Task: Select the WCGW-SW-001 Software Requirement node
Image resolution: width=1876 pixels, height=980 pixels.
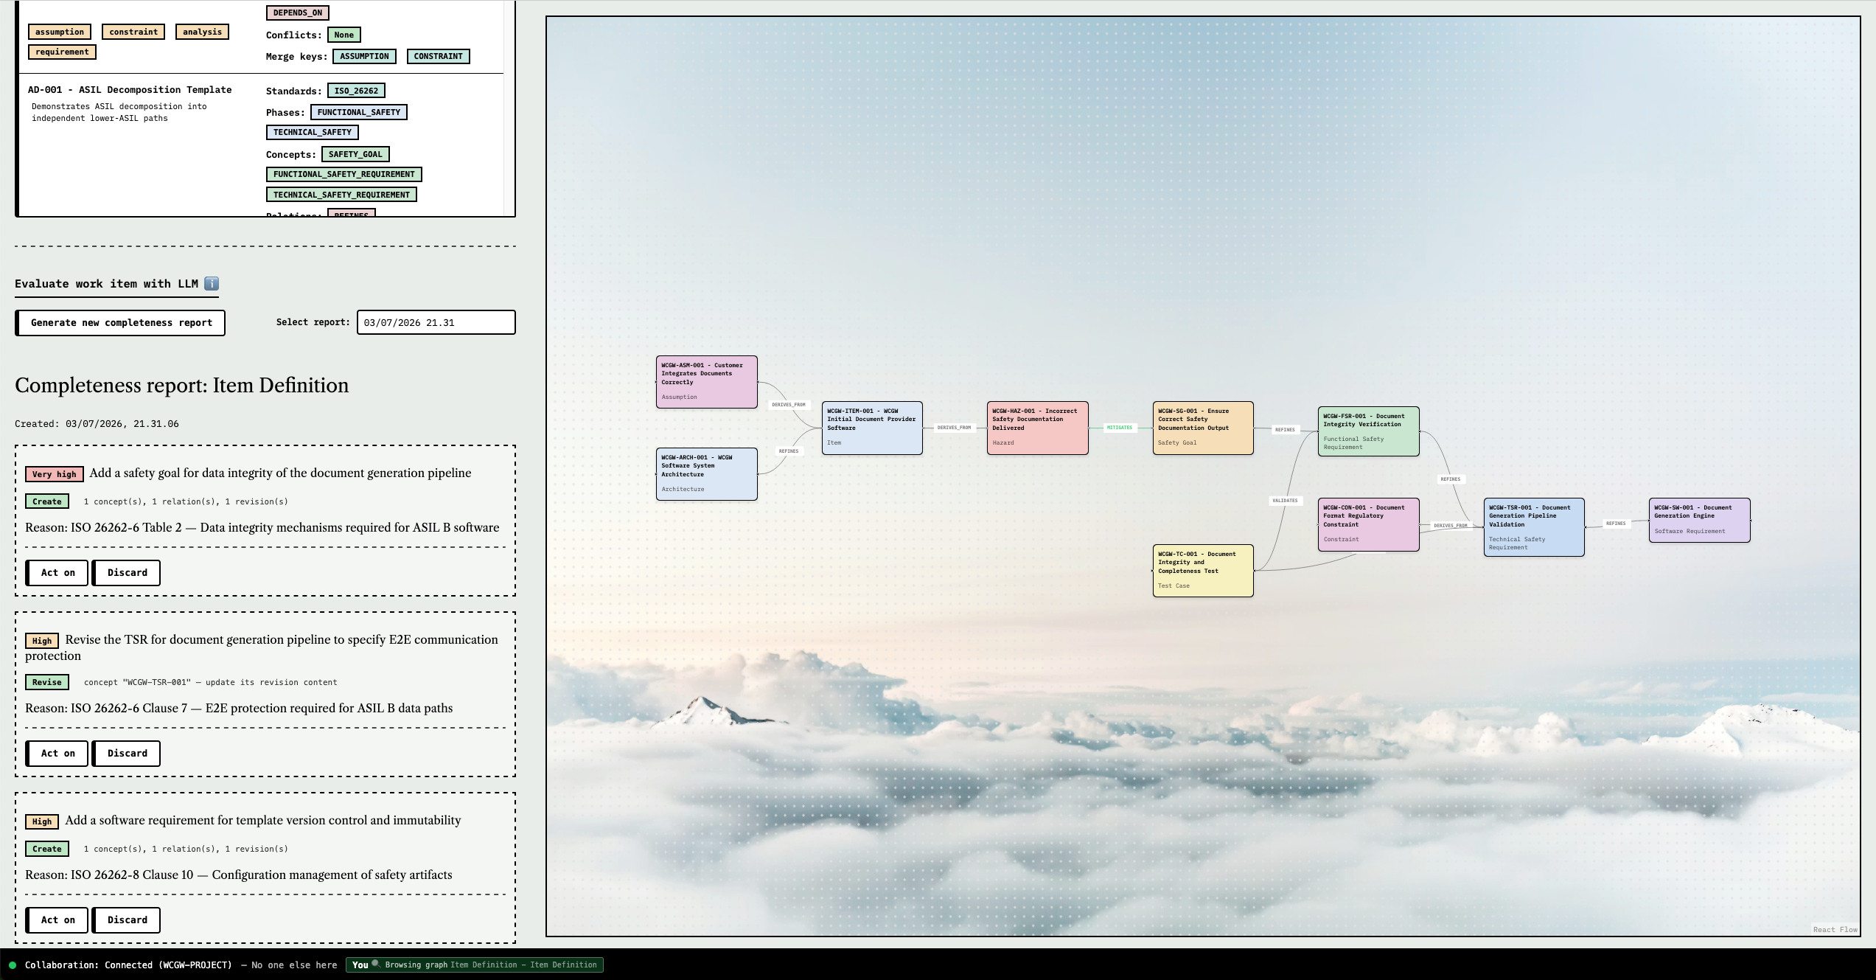Action: click(x=1699, y=520)
